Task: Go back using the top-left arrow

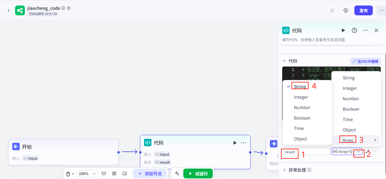Action: point(9,10)
